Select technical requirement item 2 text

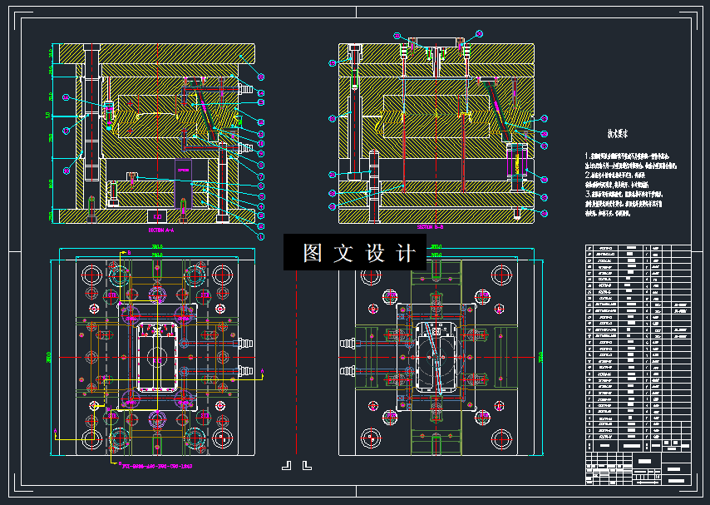pos(616,180)
